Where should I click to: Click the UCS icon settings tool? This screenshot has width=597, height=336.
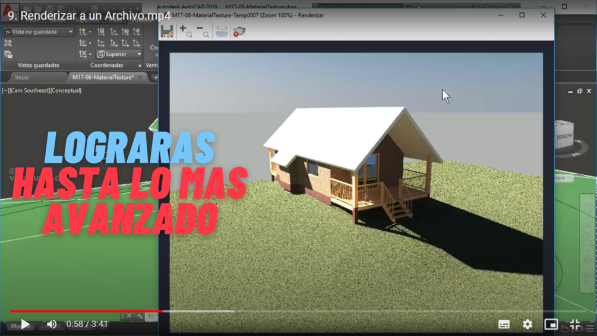coord(83,32)
